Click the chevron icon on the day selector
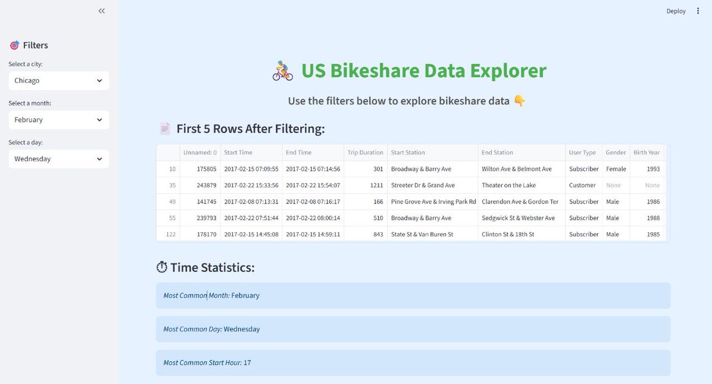 pyautogui.click(x=100, y=158)
